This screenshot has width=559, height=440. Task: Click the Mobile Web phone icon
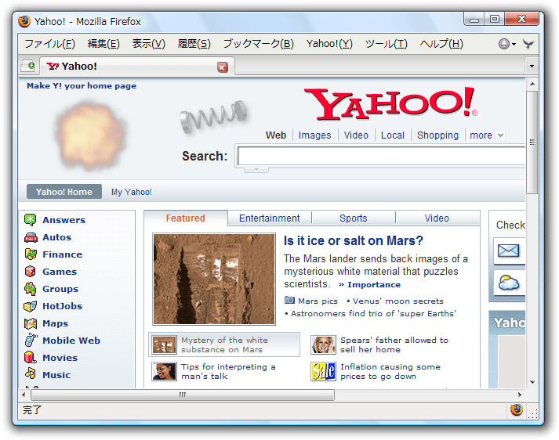(x=31, y=340)
